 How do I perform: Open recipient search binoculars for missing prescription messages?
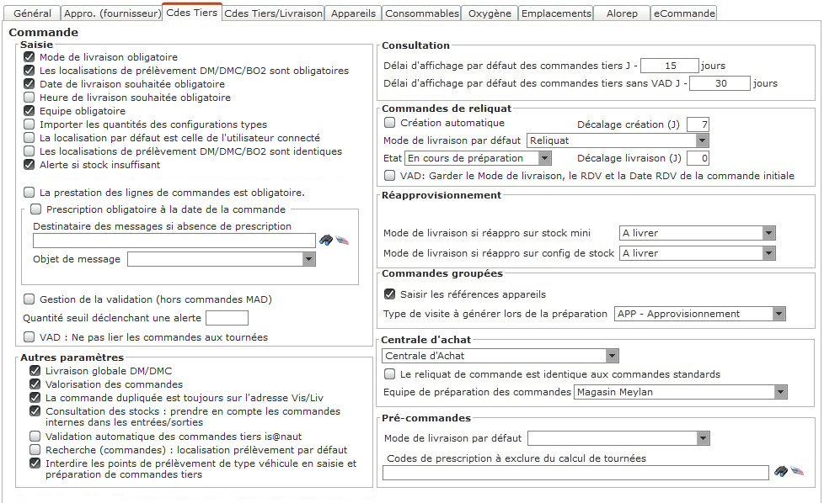326,241
